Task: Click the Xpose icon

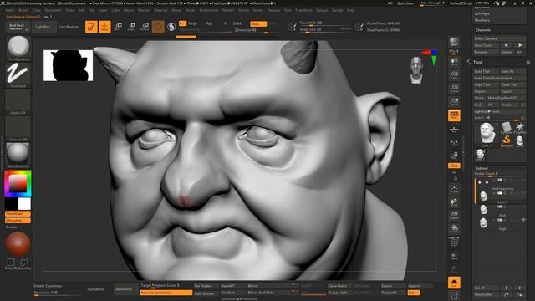Action: click(454, 295)
